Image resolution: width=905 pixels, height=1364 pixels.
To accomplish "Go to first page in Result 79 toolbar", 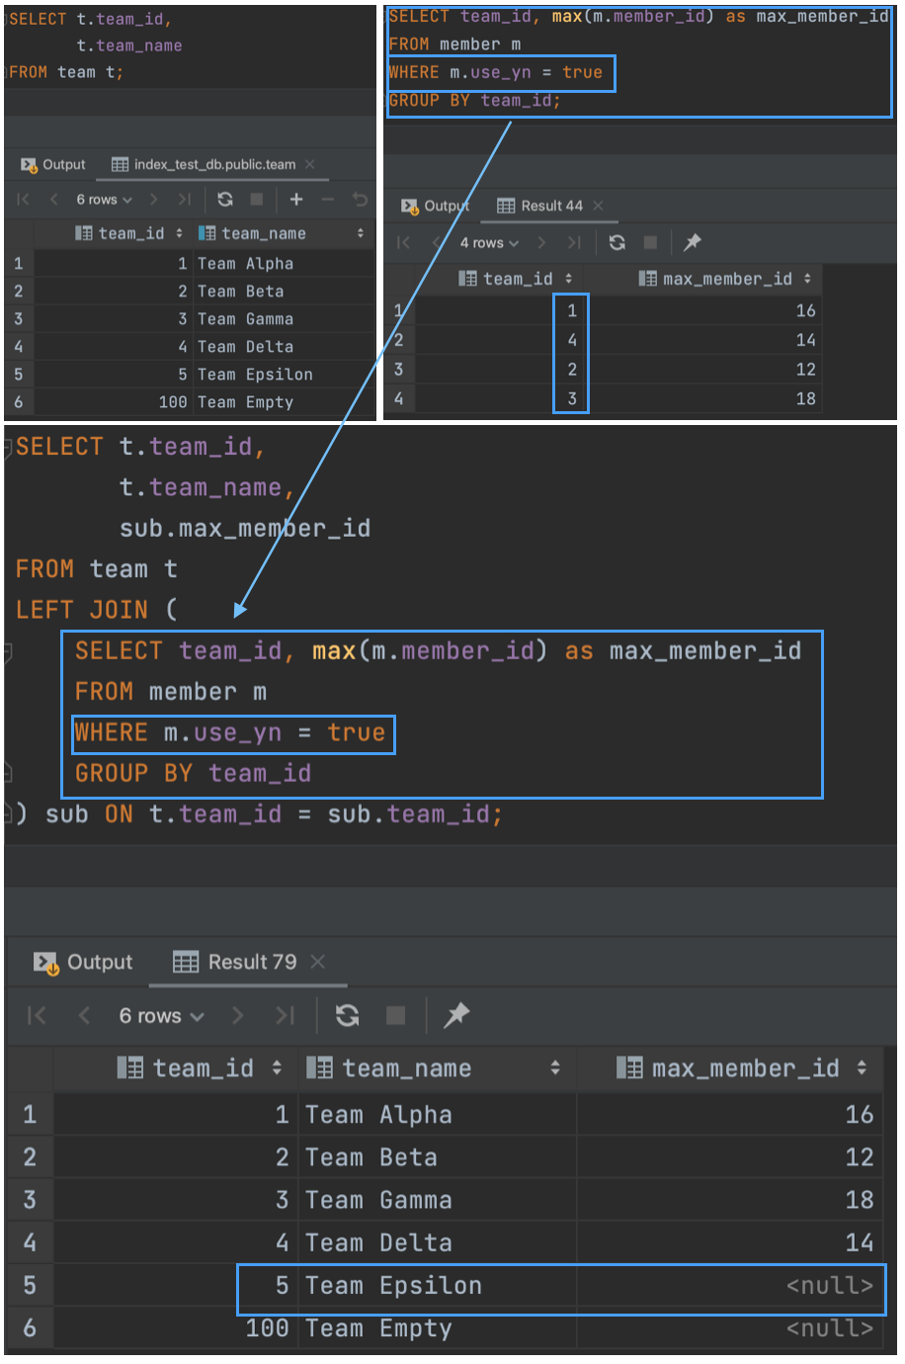I will coord(37,1015).
